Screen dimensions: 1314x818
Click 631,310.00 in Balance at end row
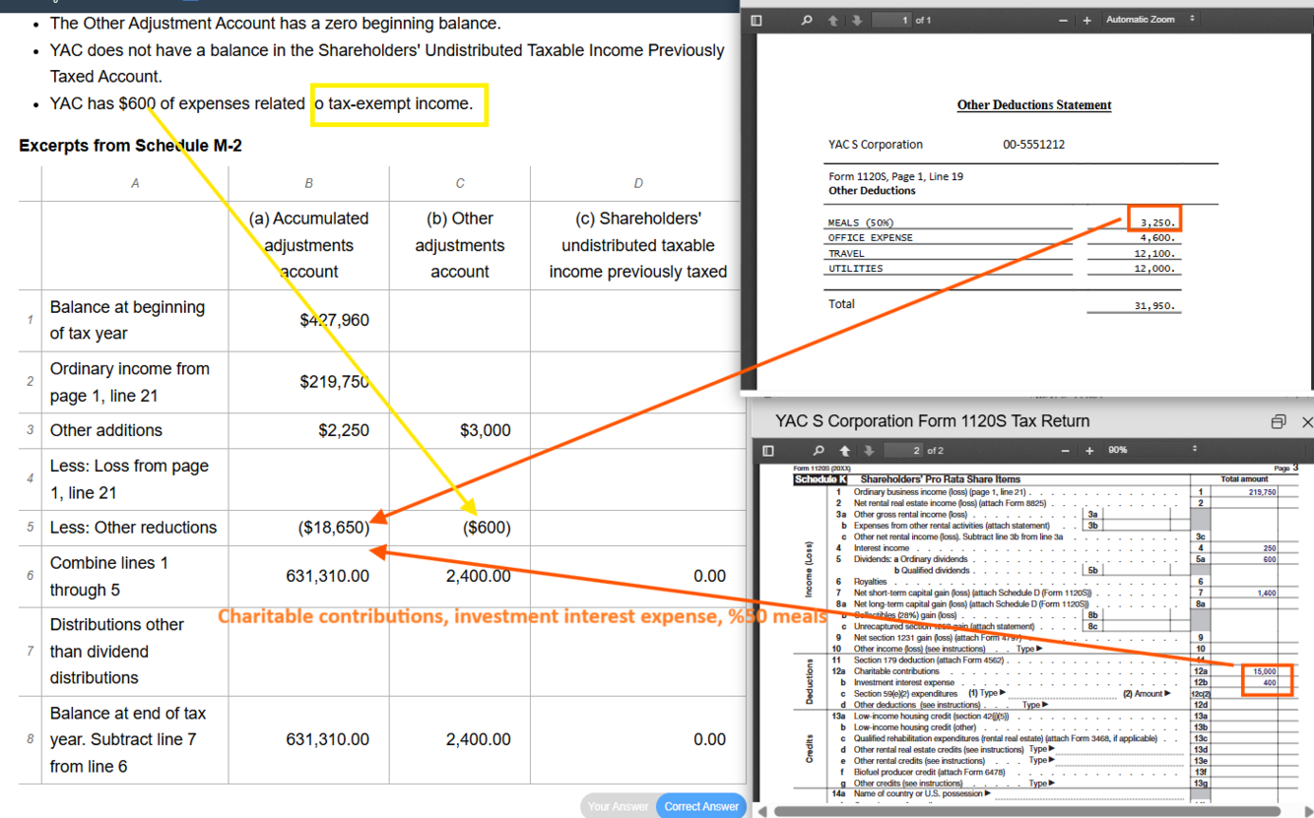(x=308, y=739)
